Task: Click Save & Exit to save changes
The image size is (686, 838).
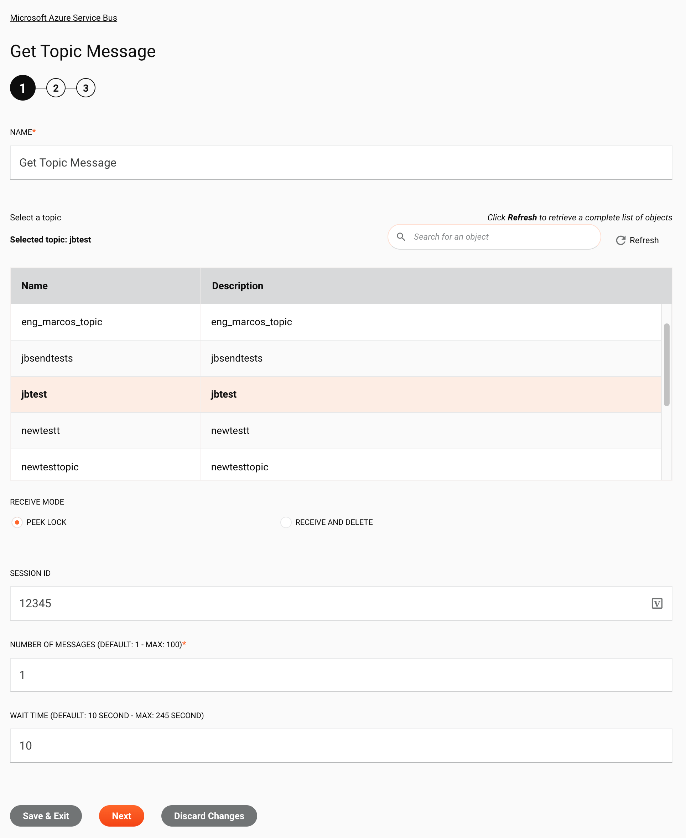Action: 46,816
